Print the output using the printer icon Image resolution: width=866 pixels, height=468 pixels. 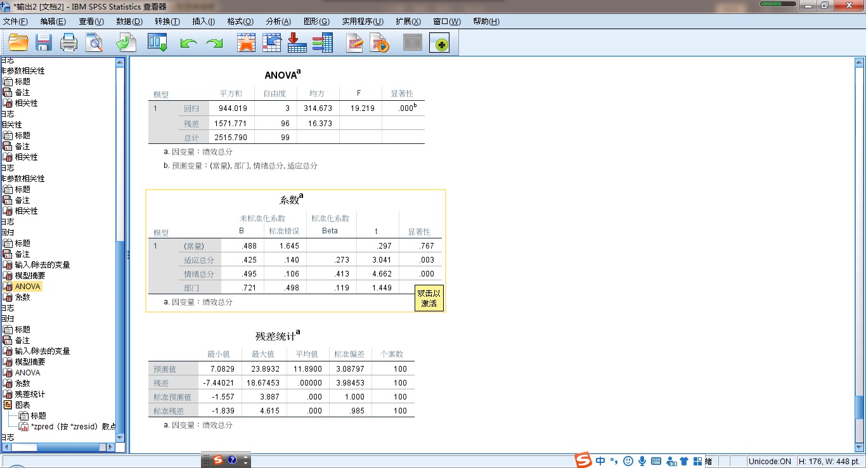(68, 43)
